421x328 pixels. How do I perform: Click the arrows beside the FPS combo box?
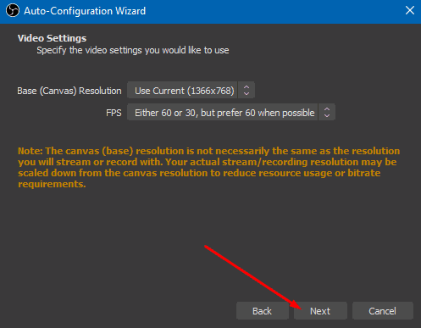(x=327, y=113)
